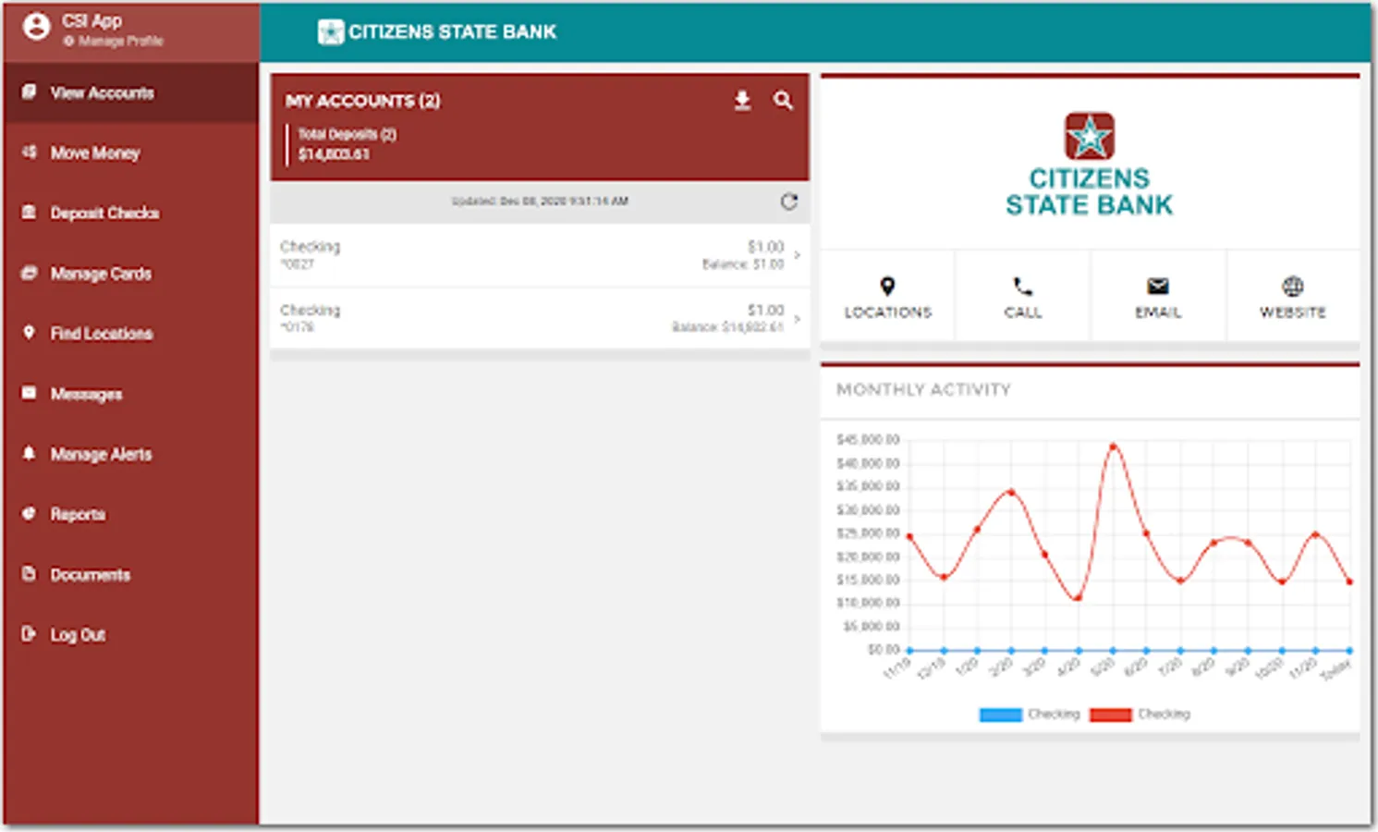Screen dimensions: 1378x832
Task: Click the EMAIL envelope icon
Action: click(1158, 287)
